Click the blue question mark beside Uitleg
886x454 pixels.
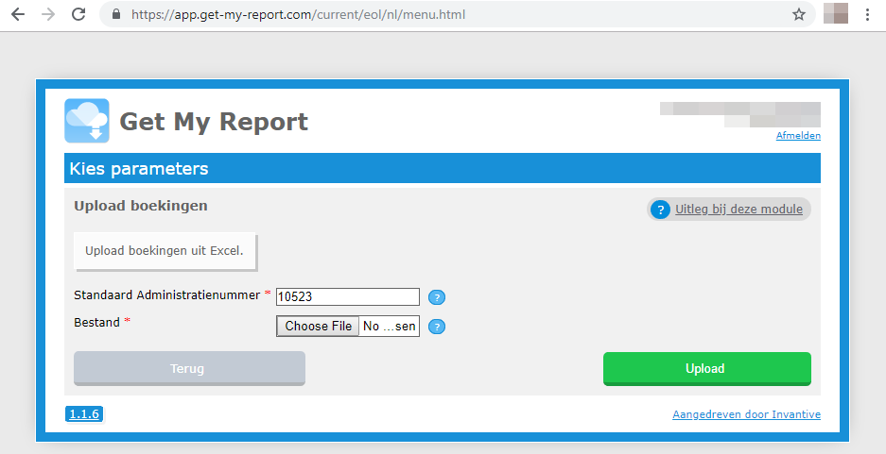tap(660, 210)
